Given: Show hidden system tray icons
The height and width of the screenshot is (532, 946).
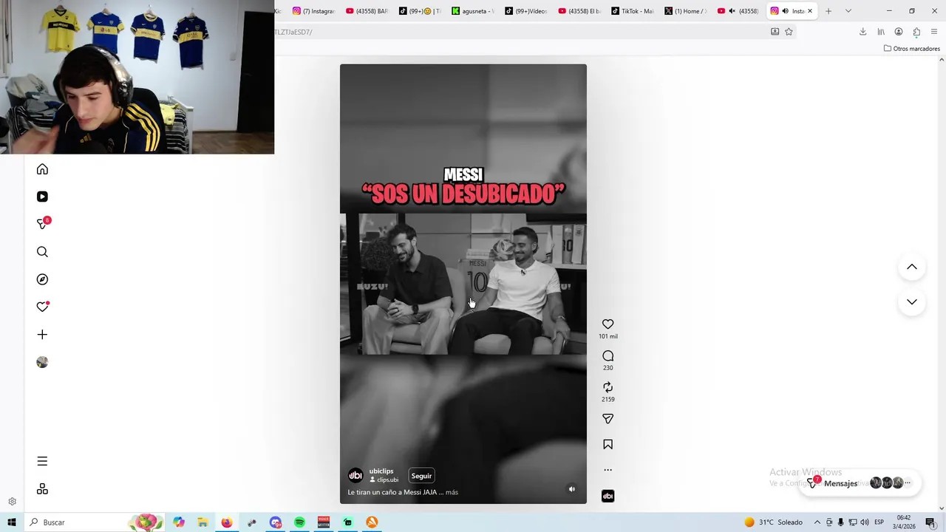Looking at the screenshot, I should point(817,522).
